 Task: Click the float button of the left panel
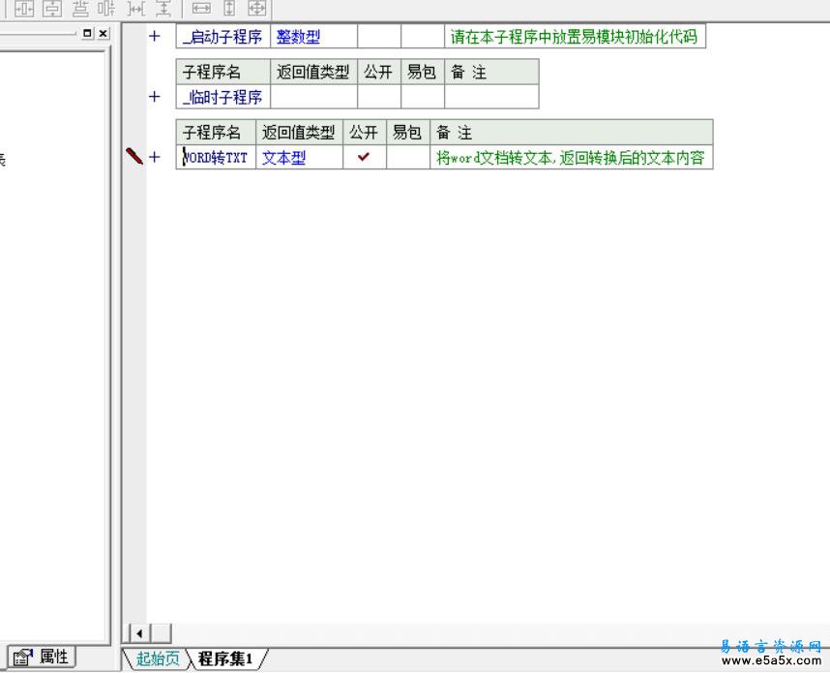pos(87,33)
